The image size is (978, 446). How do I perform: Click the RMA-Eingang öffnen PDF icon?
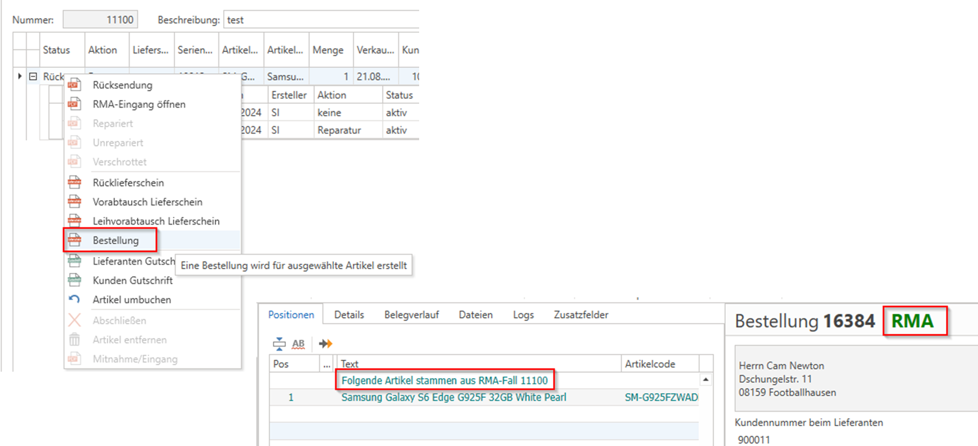[74, 104]
